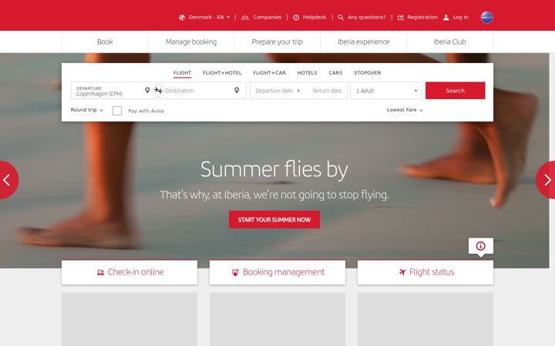The width and height of the screenshot is (555, 346).
Task: Click the information icon above Flight status
Action: click(481, 246)
